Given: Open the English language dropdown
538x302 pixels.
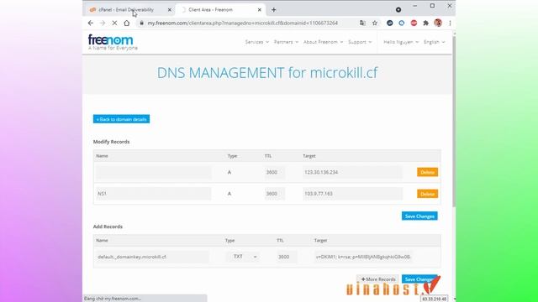Looking at the screenshot, I should pos(434,42).
